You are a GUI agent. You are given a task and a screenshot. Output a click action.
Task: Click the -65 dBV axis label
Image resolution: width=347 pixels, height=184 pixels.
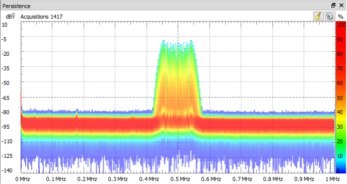pyautogui.click(x=6, y=98)
